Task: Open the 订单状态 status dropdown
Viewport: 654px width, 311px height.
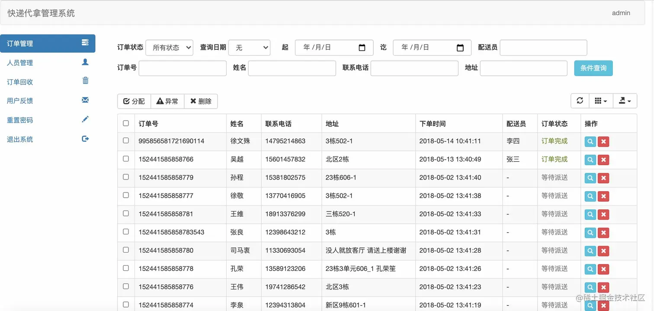Action: (x=169, y=48)
